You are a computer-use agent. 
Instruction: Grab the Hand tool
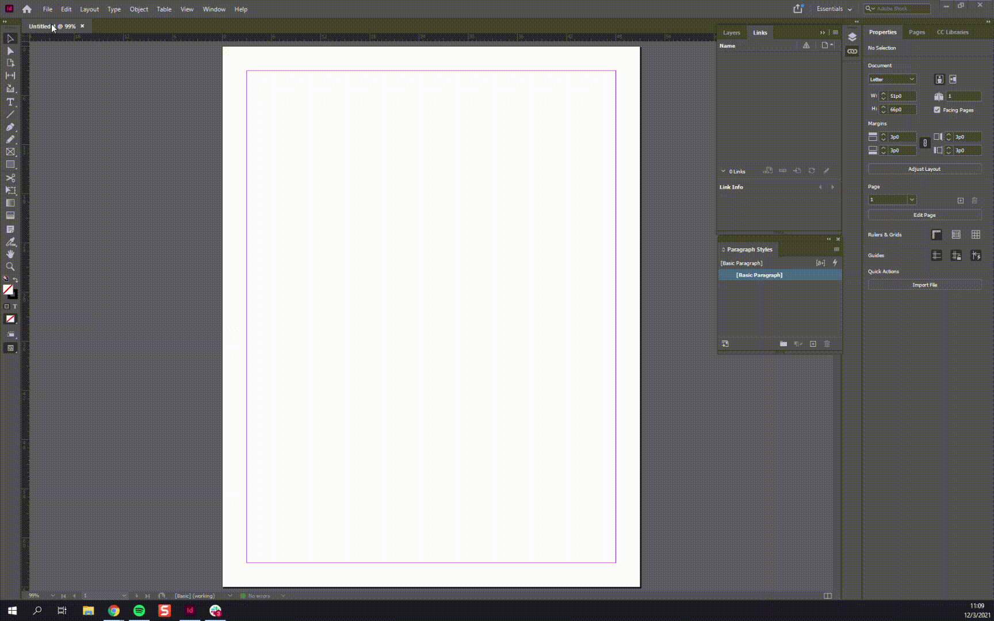(10, 254)
